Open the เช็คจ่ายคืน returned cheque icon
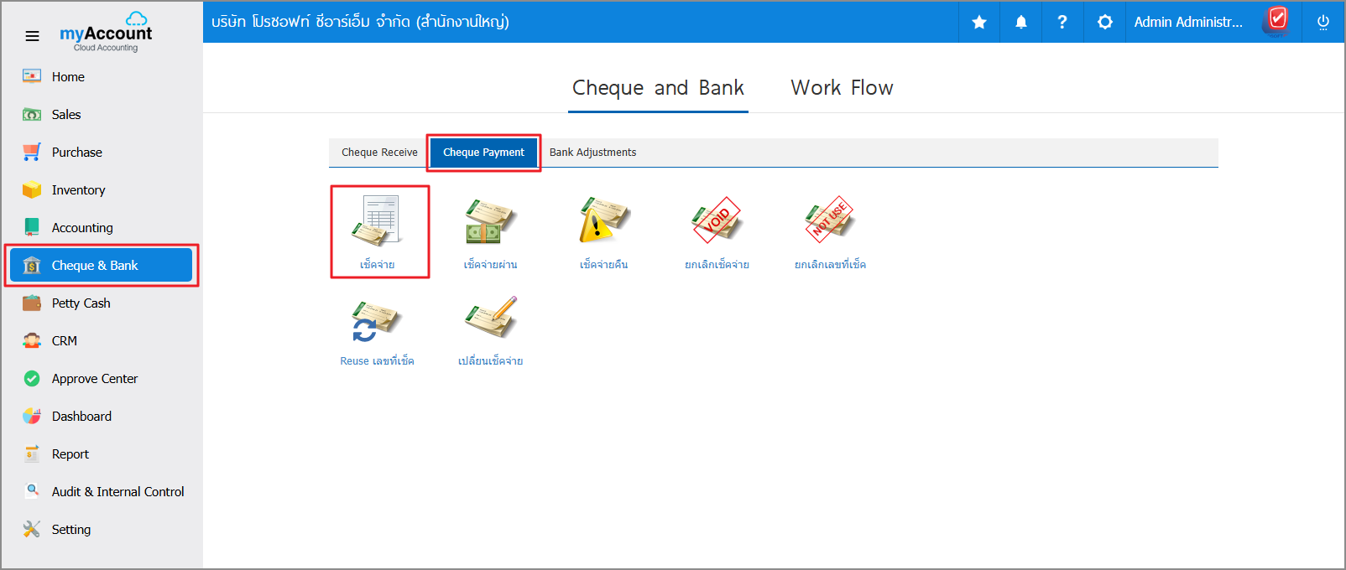Screen dimensions: 1346x570 (603, 223)
